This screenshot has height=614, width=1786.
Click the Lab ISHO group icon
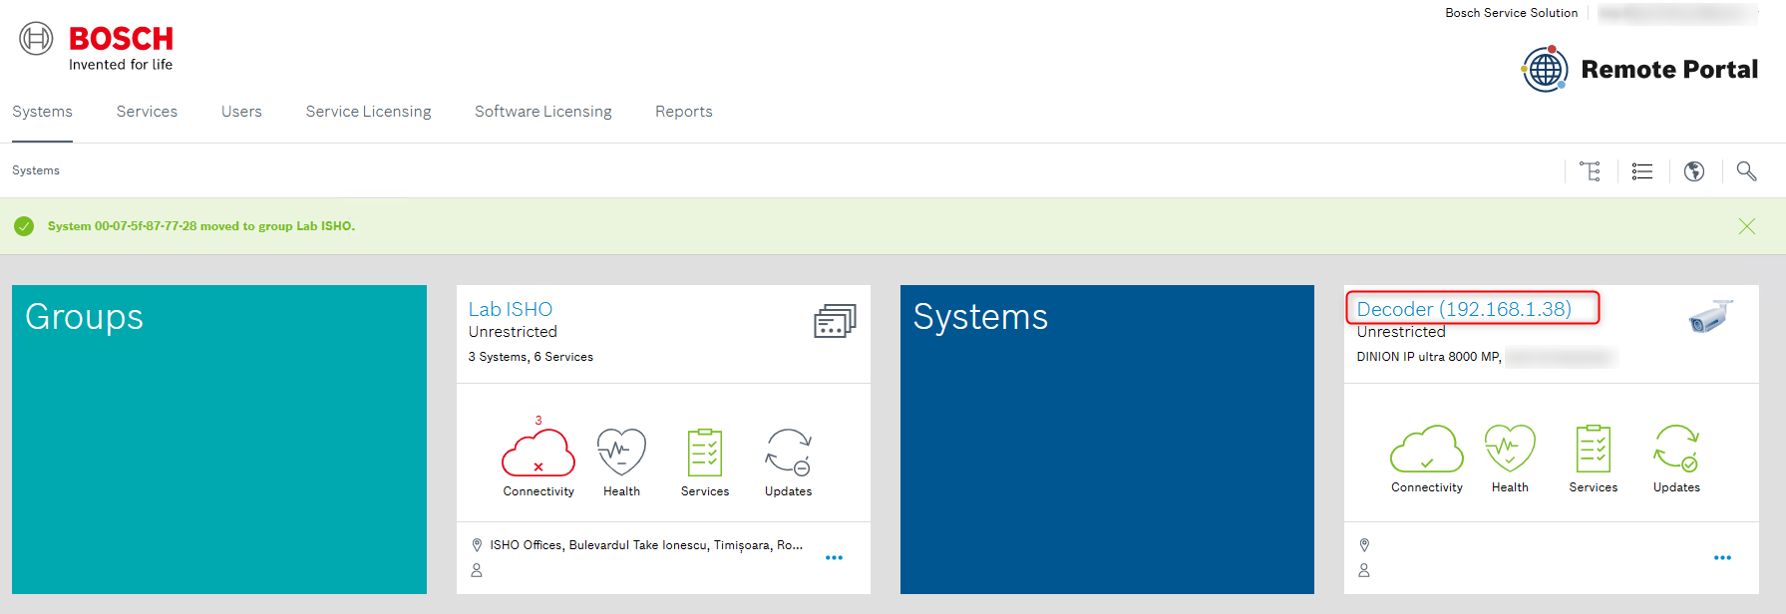tap(835, 321)
